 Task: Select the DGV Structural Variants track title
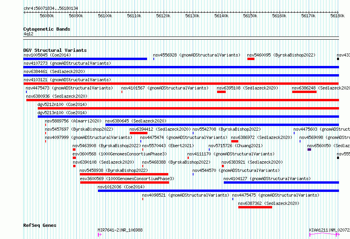[55, 50]
